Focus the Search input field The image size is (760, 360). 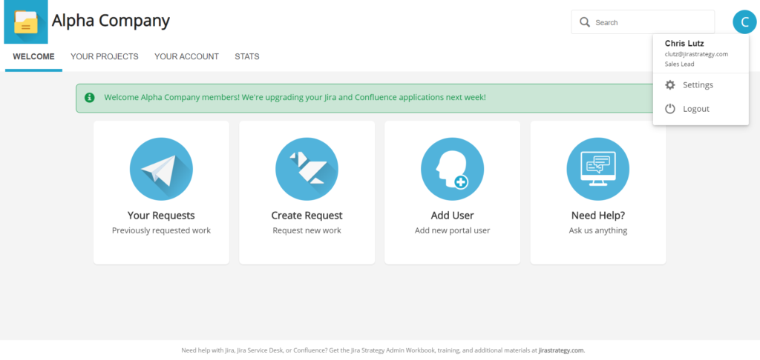643,22
